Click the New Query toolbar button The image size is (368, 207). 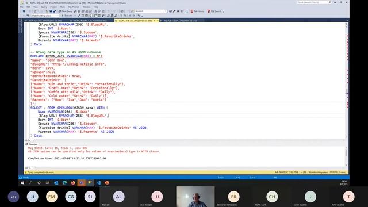pyautogui.click(x=65, y=11)
